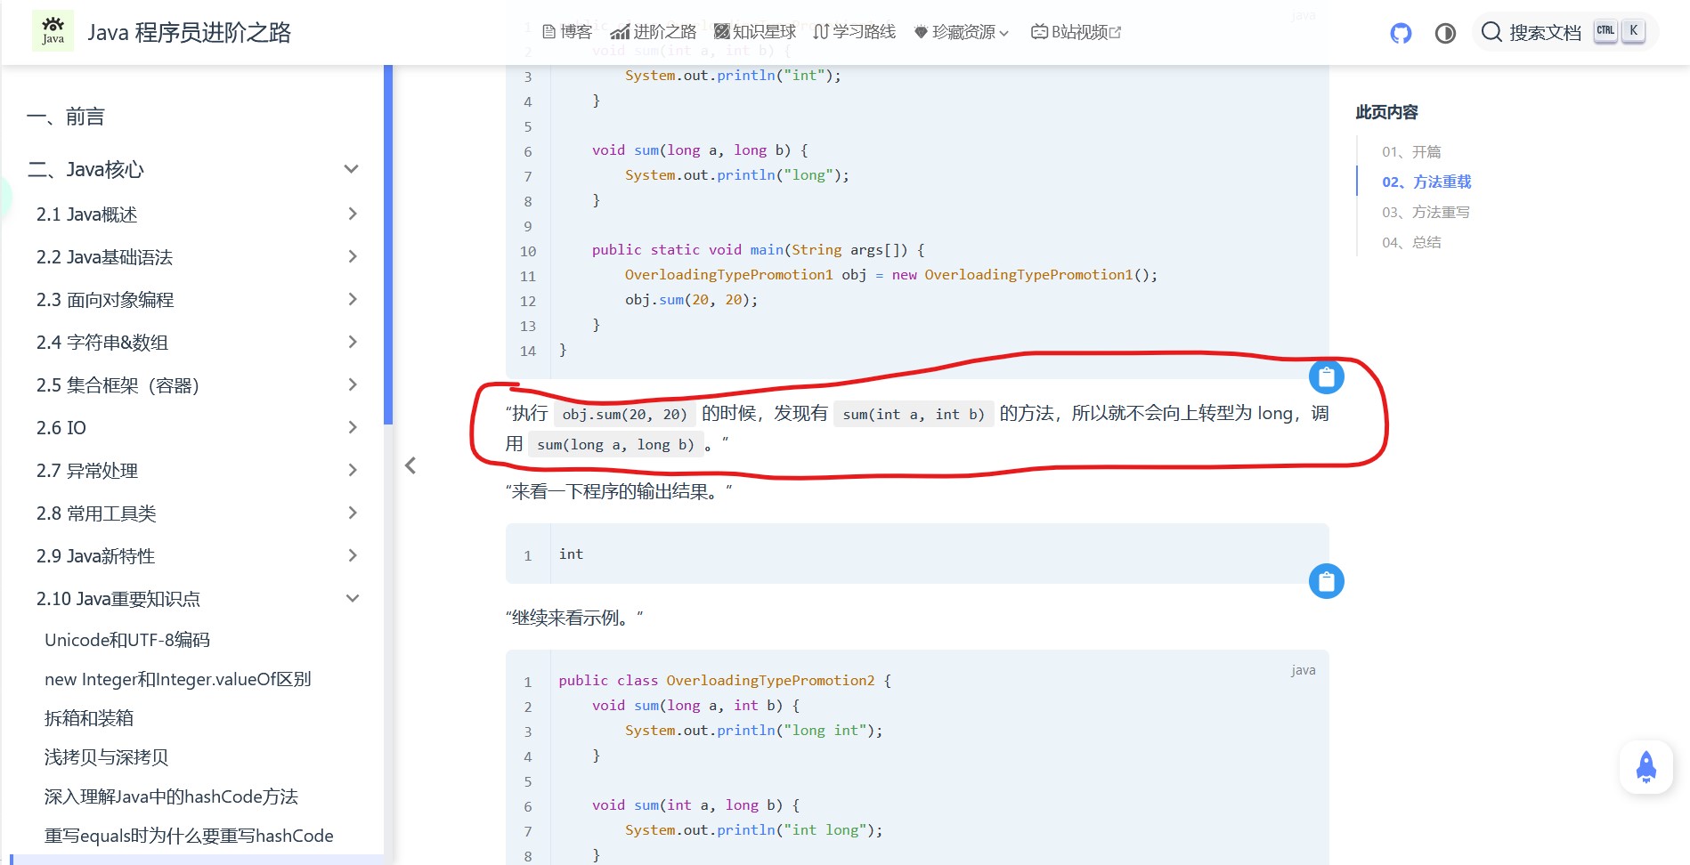Open the GitHub repository icon

coord(1401,33)
